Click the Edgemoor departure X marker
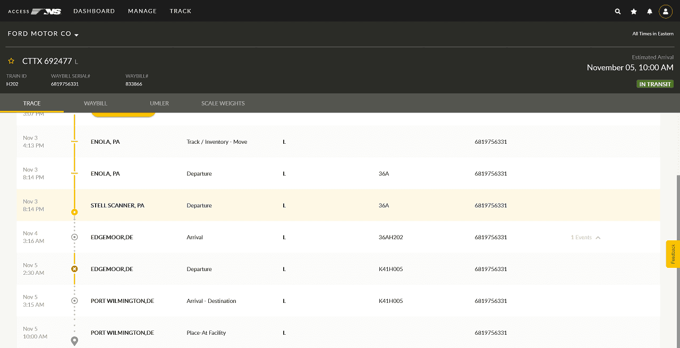The width and height of the screenshot is (680, 348). pyautogui.click(x=74, y=269)
